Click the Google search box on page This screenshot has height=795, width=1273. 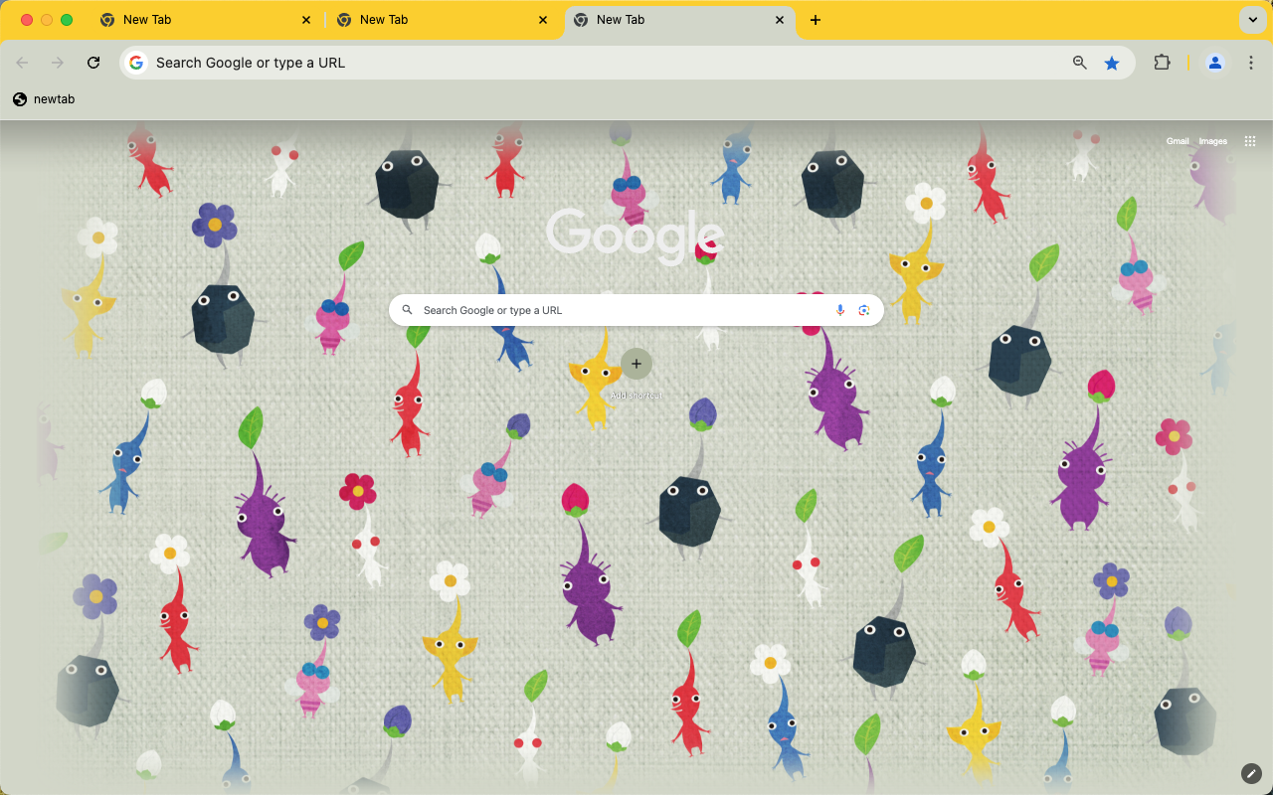pyautogui.click(x=636, y=310)
